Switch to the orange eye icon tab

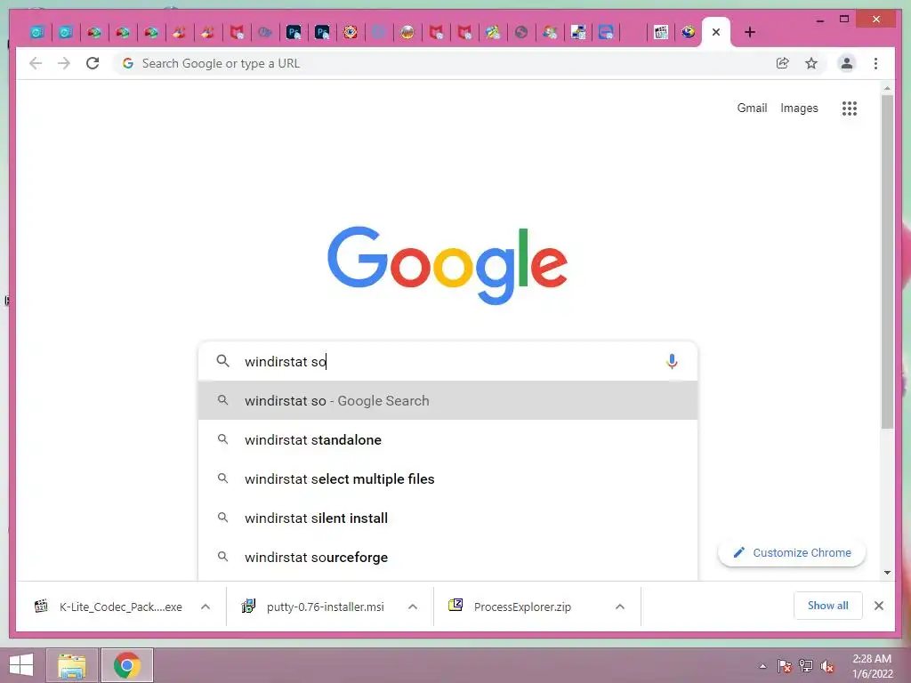[x=350, y=32]
